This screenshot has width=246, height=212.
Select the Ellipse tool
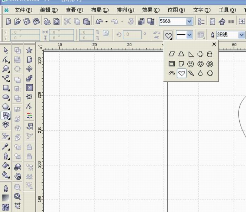[6, 97]
